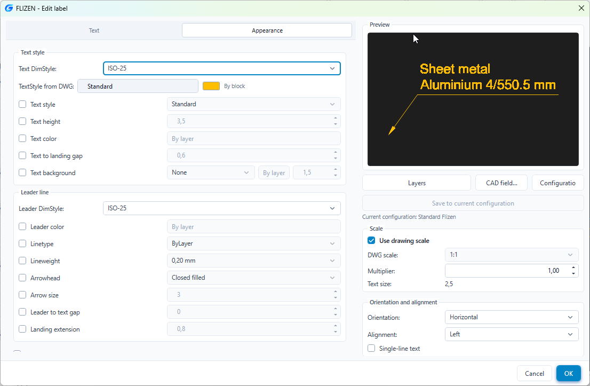The height and width of the screenshot is (386, 590).
Task: Click the Configuration button
Action: pos(557,183)
